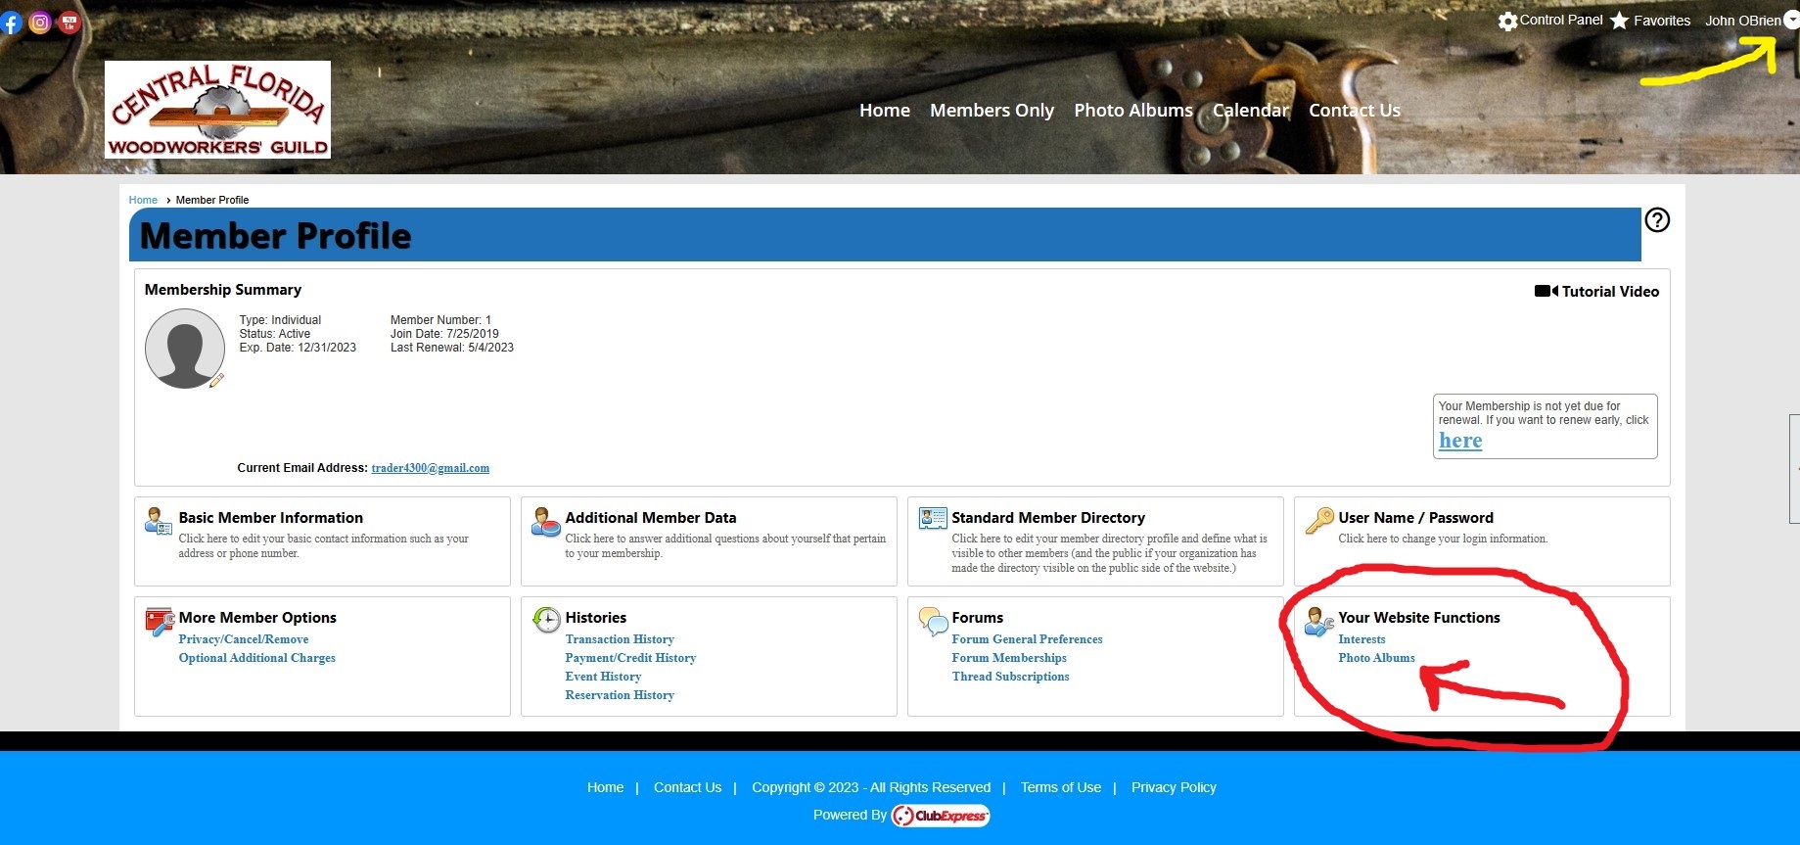Open the Contact Us menu item
1800x845 pixels.
tap(1355, 111)
